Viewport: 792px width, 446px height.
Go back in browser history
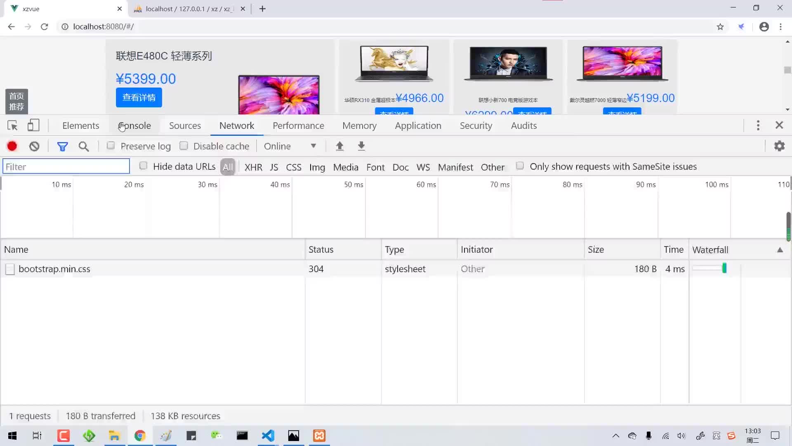click(x=11, y=27)
